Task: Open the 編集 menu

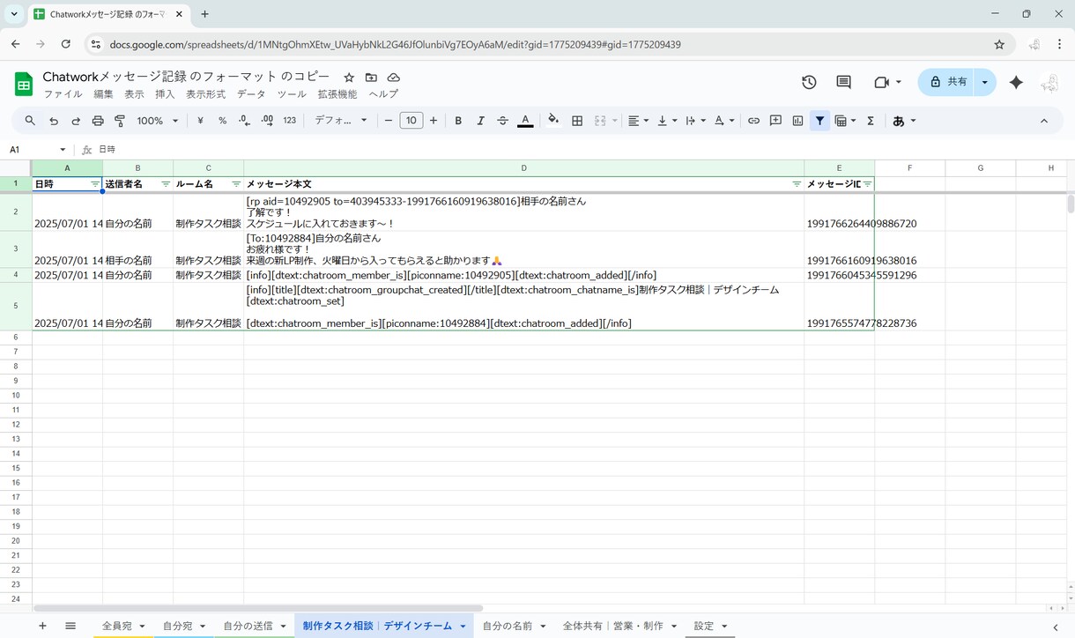Action: pos(103,94)
